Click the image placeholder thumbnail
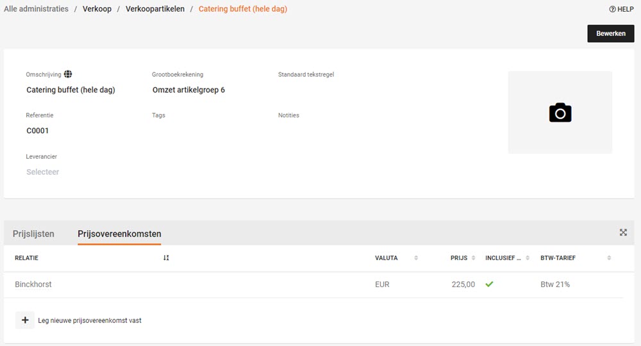This screenshot has height=346, width=641. point(560,112)
